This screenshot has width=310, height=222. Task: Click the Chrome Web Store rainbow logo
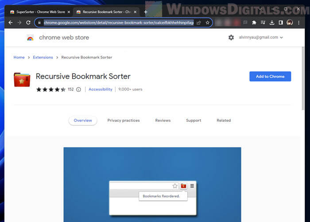[30, 37]
